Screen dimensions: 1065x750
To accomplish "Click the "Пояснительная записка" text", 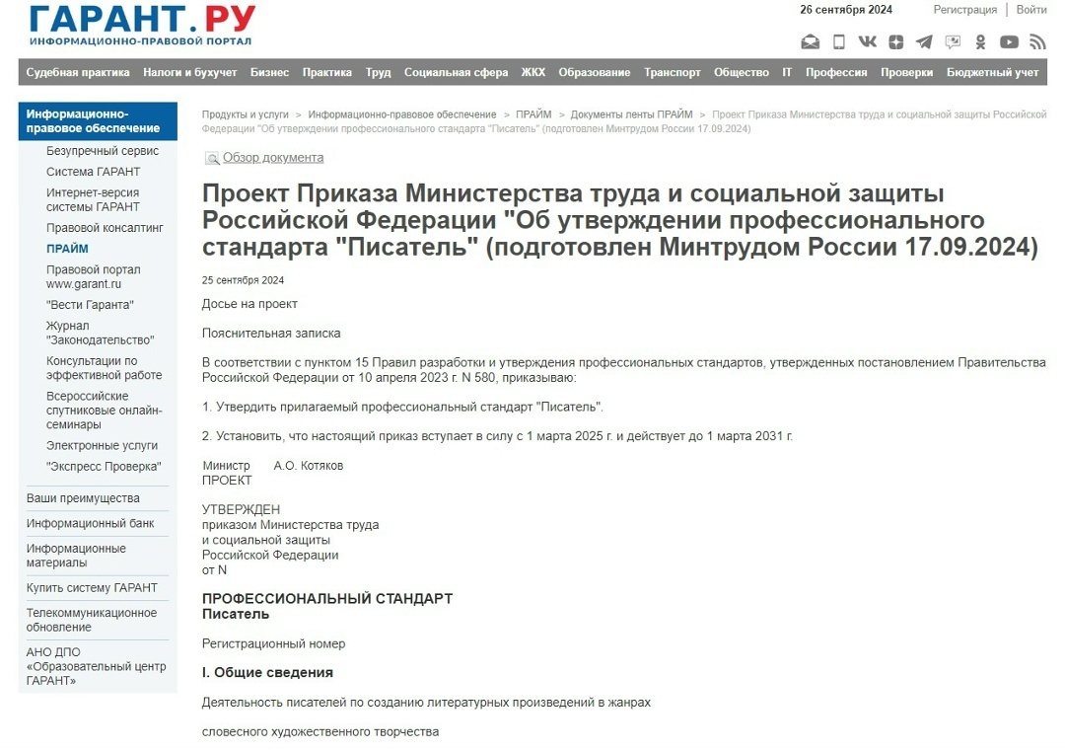I will (x=271, y=334).
